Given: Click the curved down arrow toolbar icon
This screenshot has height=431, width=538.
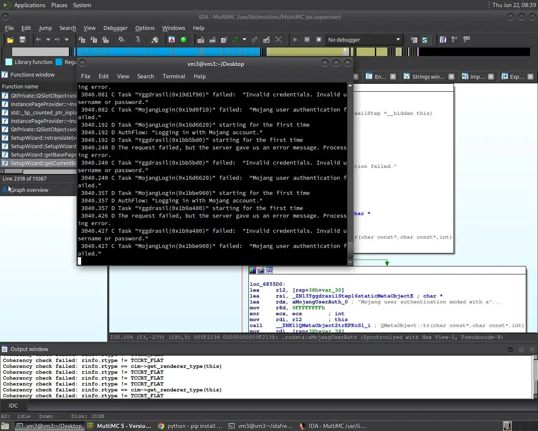Looking at the screenshot, I should 138,40.
